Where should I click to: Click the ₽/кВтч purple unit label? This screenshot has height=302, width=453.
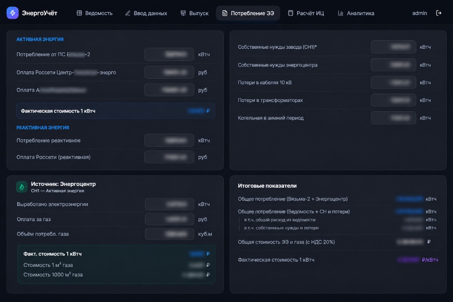(x=430, y=260)
